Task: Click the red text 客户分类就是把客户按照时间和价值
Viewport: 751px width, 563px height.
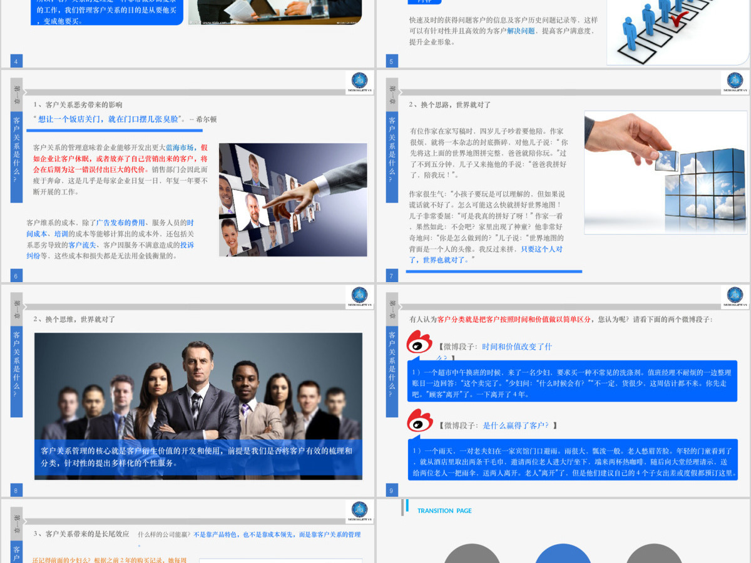Action: (x=514, y=320)
